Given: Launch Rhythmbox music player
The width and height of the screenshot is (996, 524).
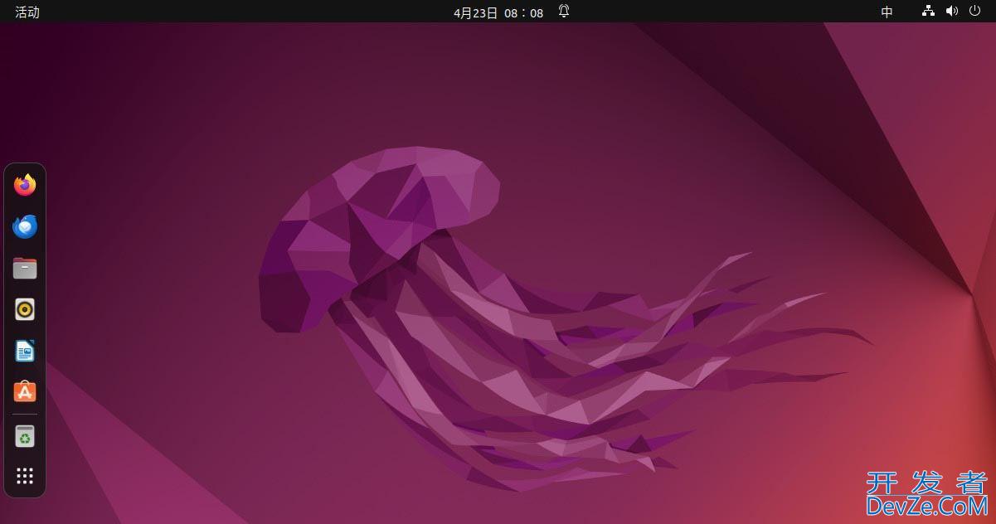Looking at the screenshot, I should (x=25, y=309).
